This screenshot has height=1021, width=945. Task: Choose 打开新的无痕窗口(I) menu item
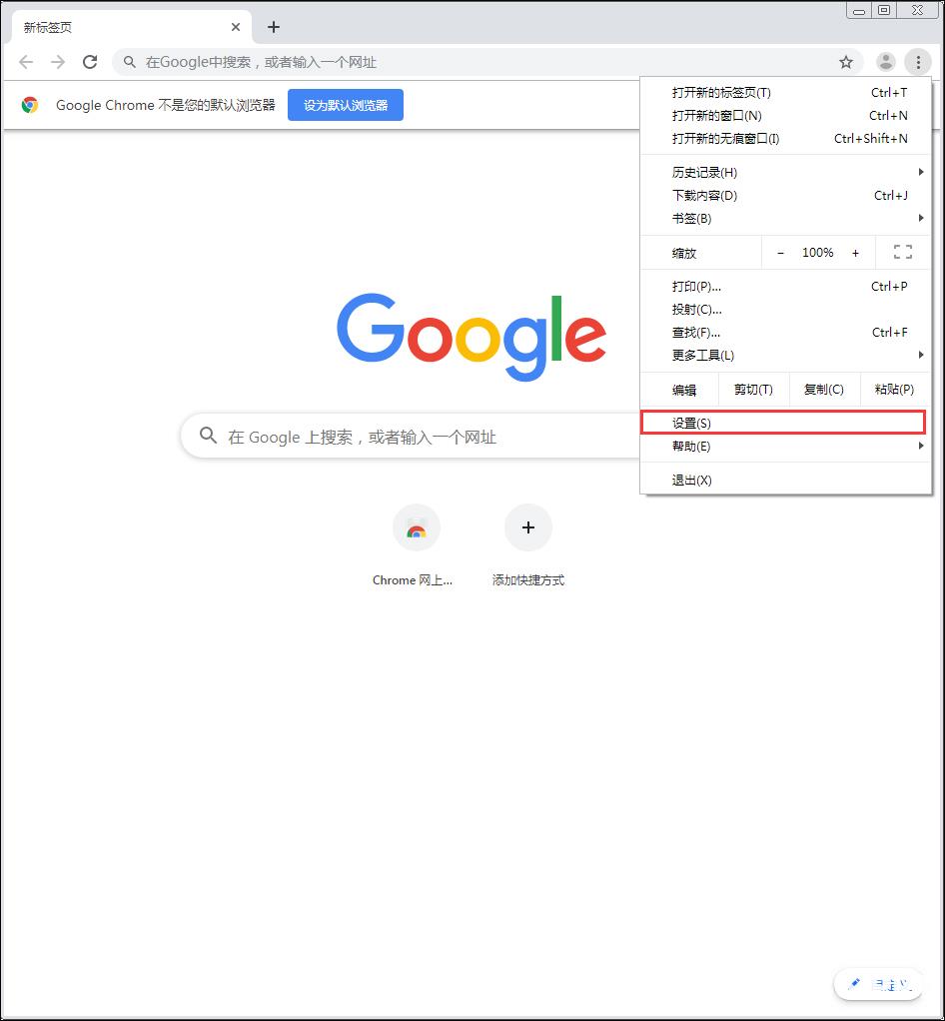[785, 138]
